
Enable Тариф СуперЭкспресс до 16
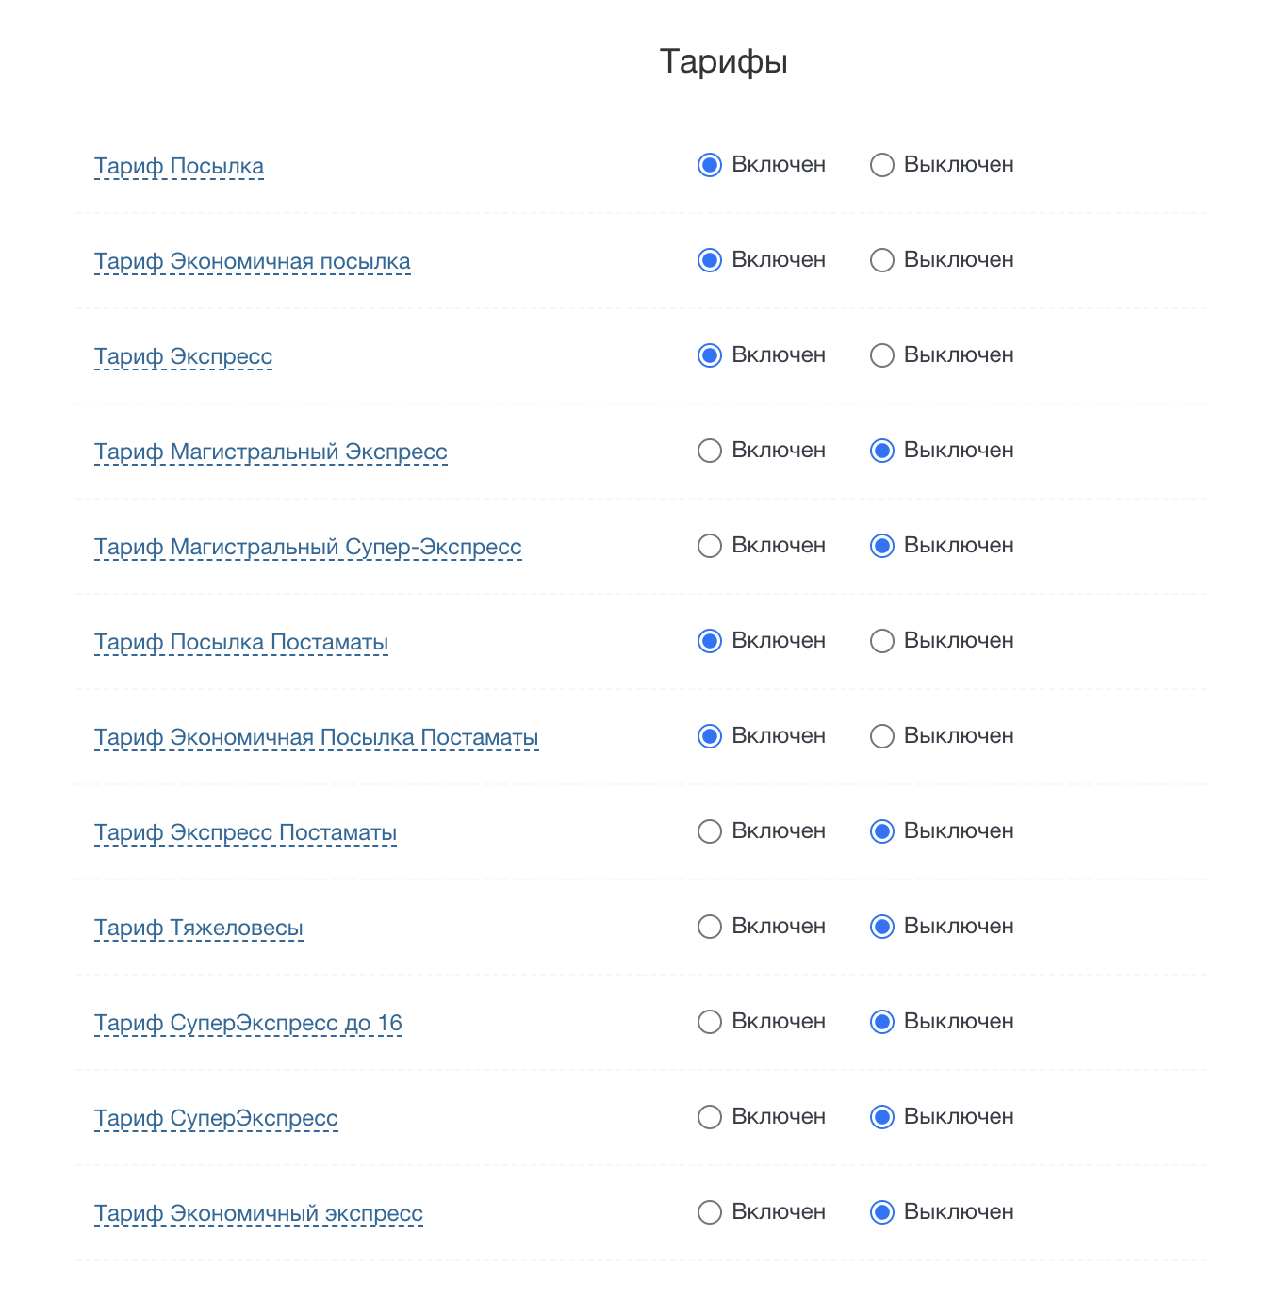[710, 1023]
